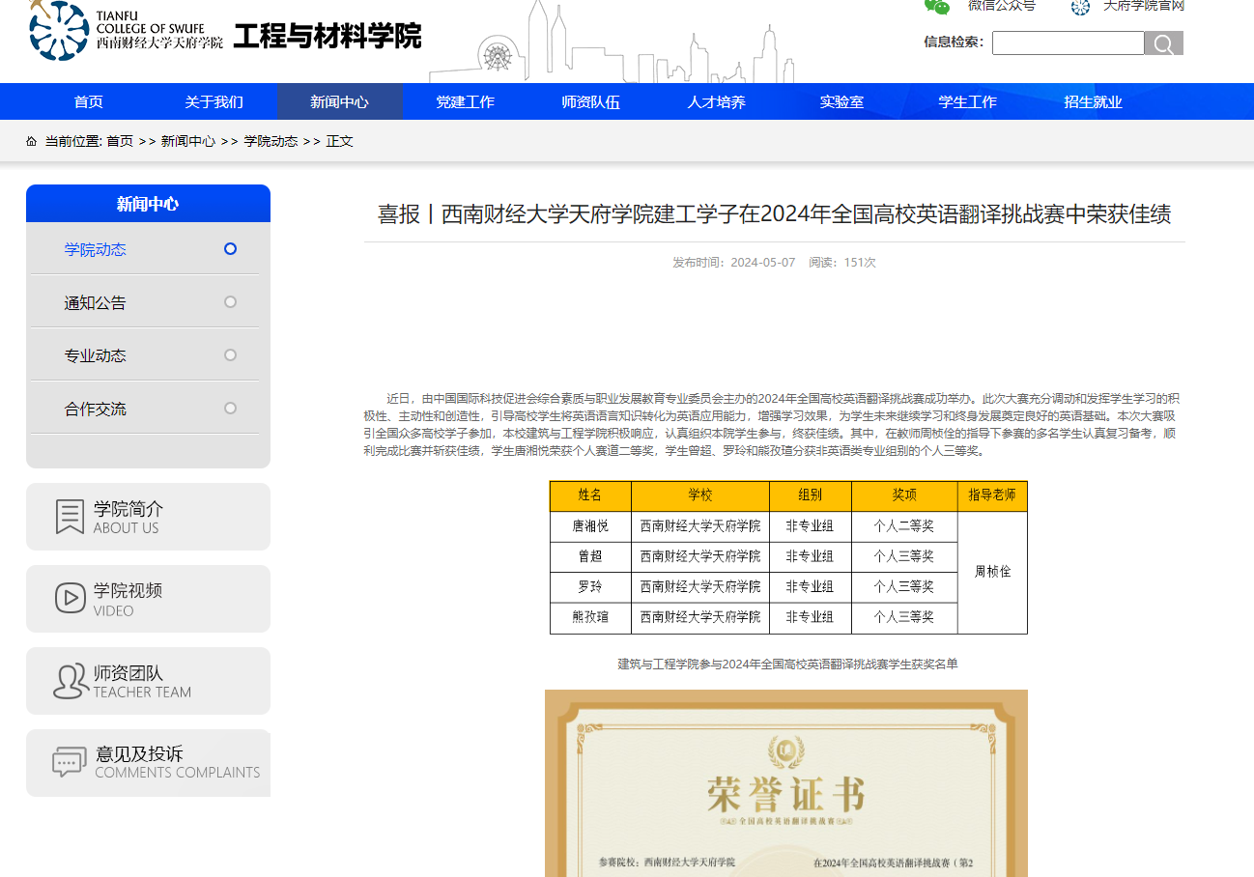
Task: Select the 学院动态 radio circle
Action: (x=230, y=249)
